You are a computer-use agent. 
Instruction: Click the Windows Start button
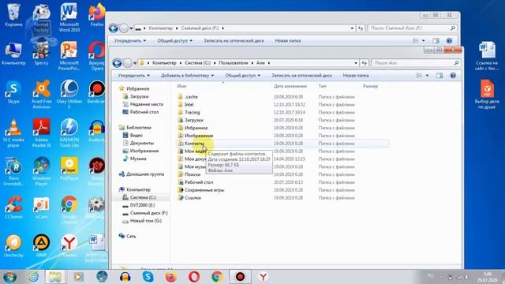point(10,277)
